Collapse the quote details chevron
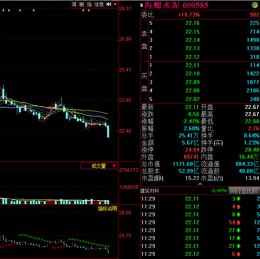 coord(200,184)
